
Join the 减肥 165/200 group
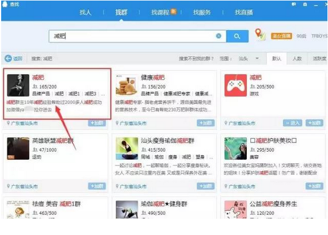click(x=97, y=123)
